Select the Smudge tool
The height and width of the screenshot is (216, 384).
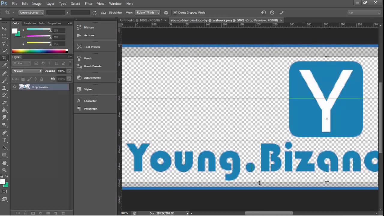coord(4,118)
